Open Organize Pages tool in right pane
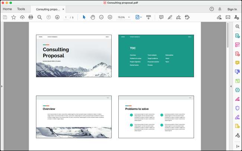 coord(238,81)
